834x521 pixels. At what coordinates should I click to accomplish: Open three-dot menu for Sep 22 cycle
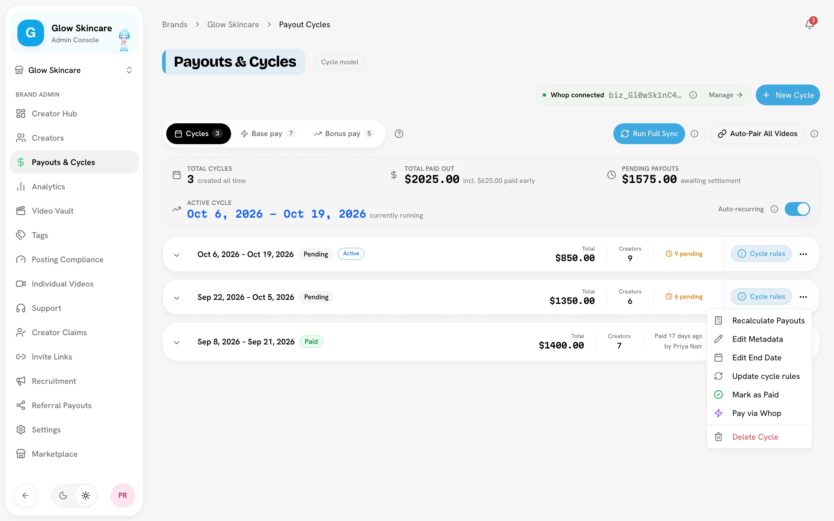pyautogui.click(x=803, y=297)
